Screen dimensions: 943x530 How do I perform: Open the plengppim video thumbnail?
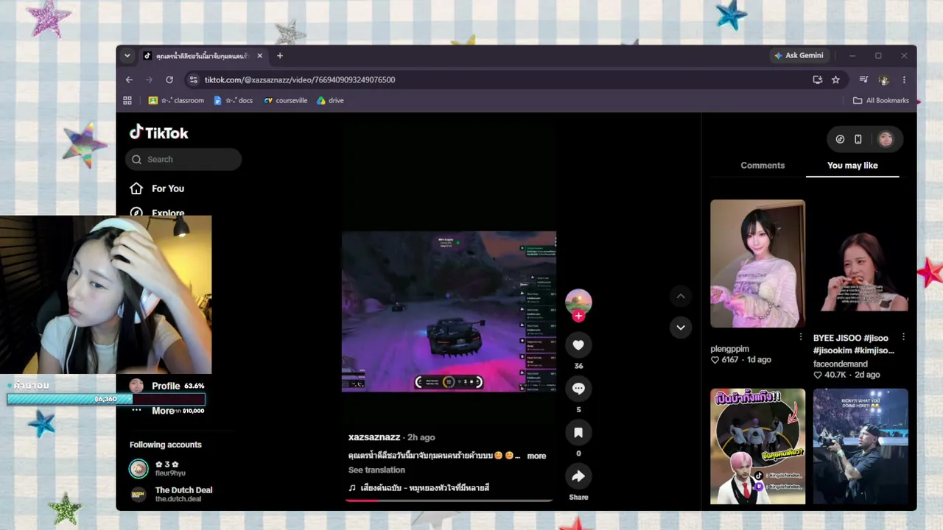pos(757,264)
